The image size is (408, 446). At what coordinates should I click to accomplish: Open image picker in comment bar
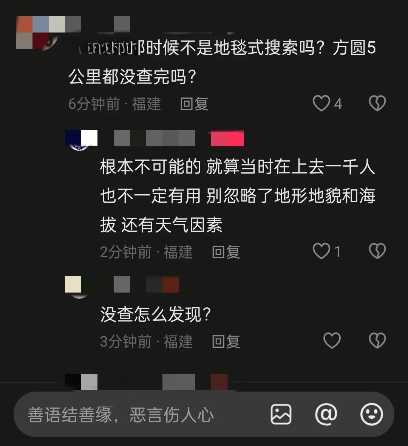click(x=281, y=414)
